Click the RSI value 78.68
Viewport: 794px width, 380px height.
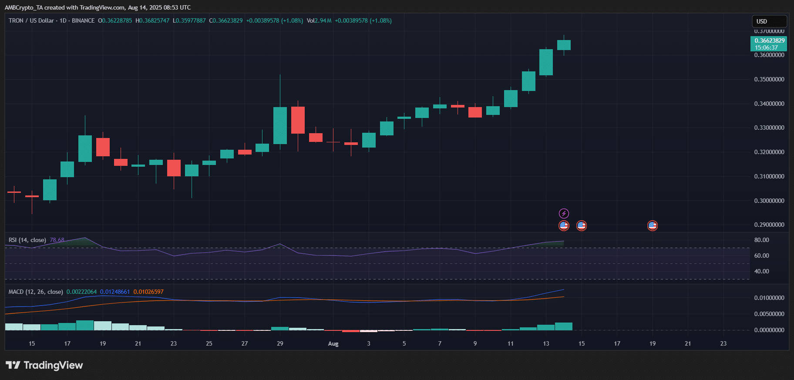[57, 240]
